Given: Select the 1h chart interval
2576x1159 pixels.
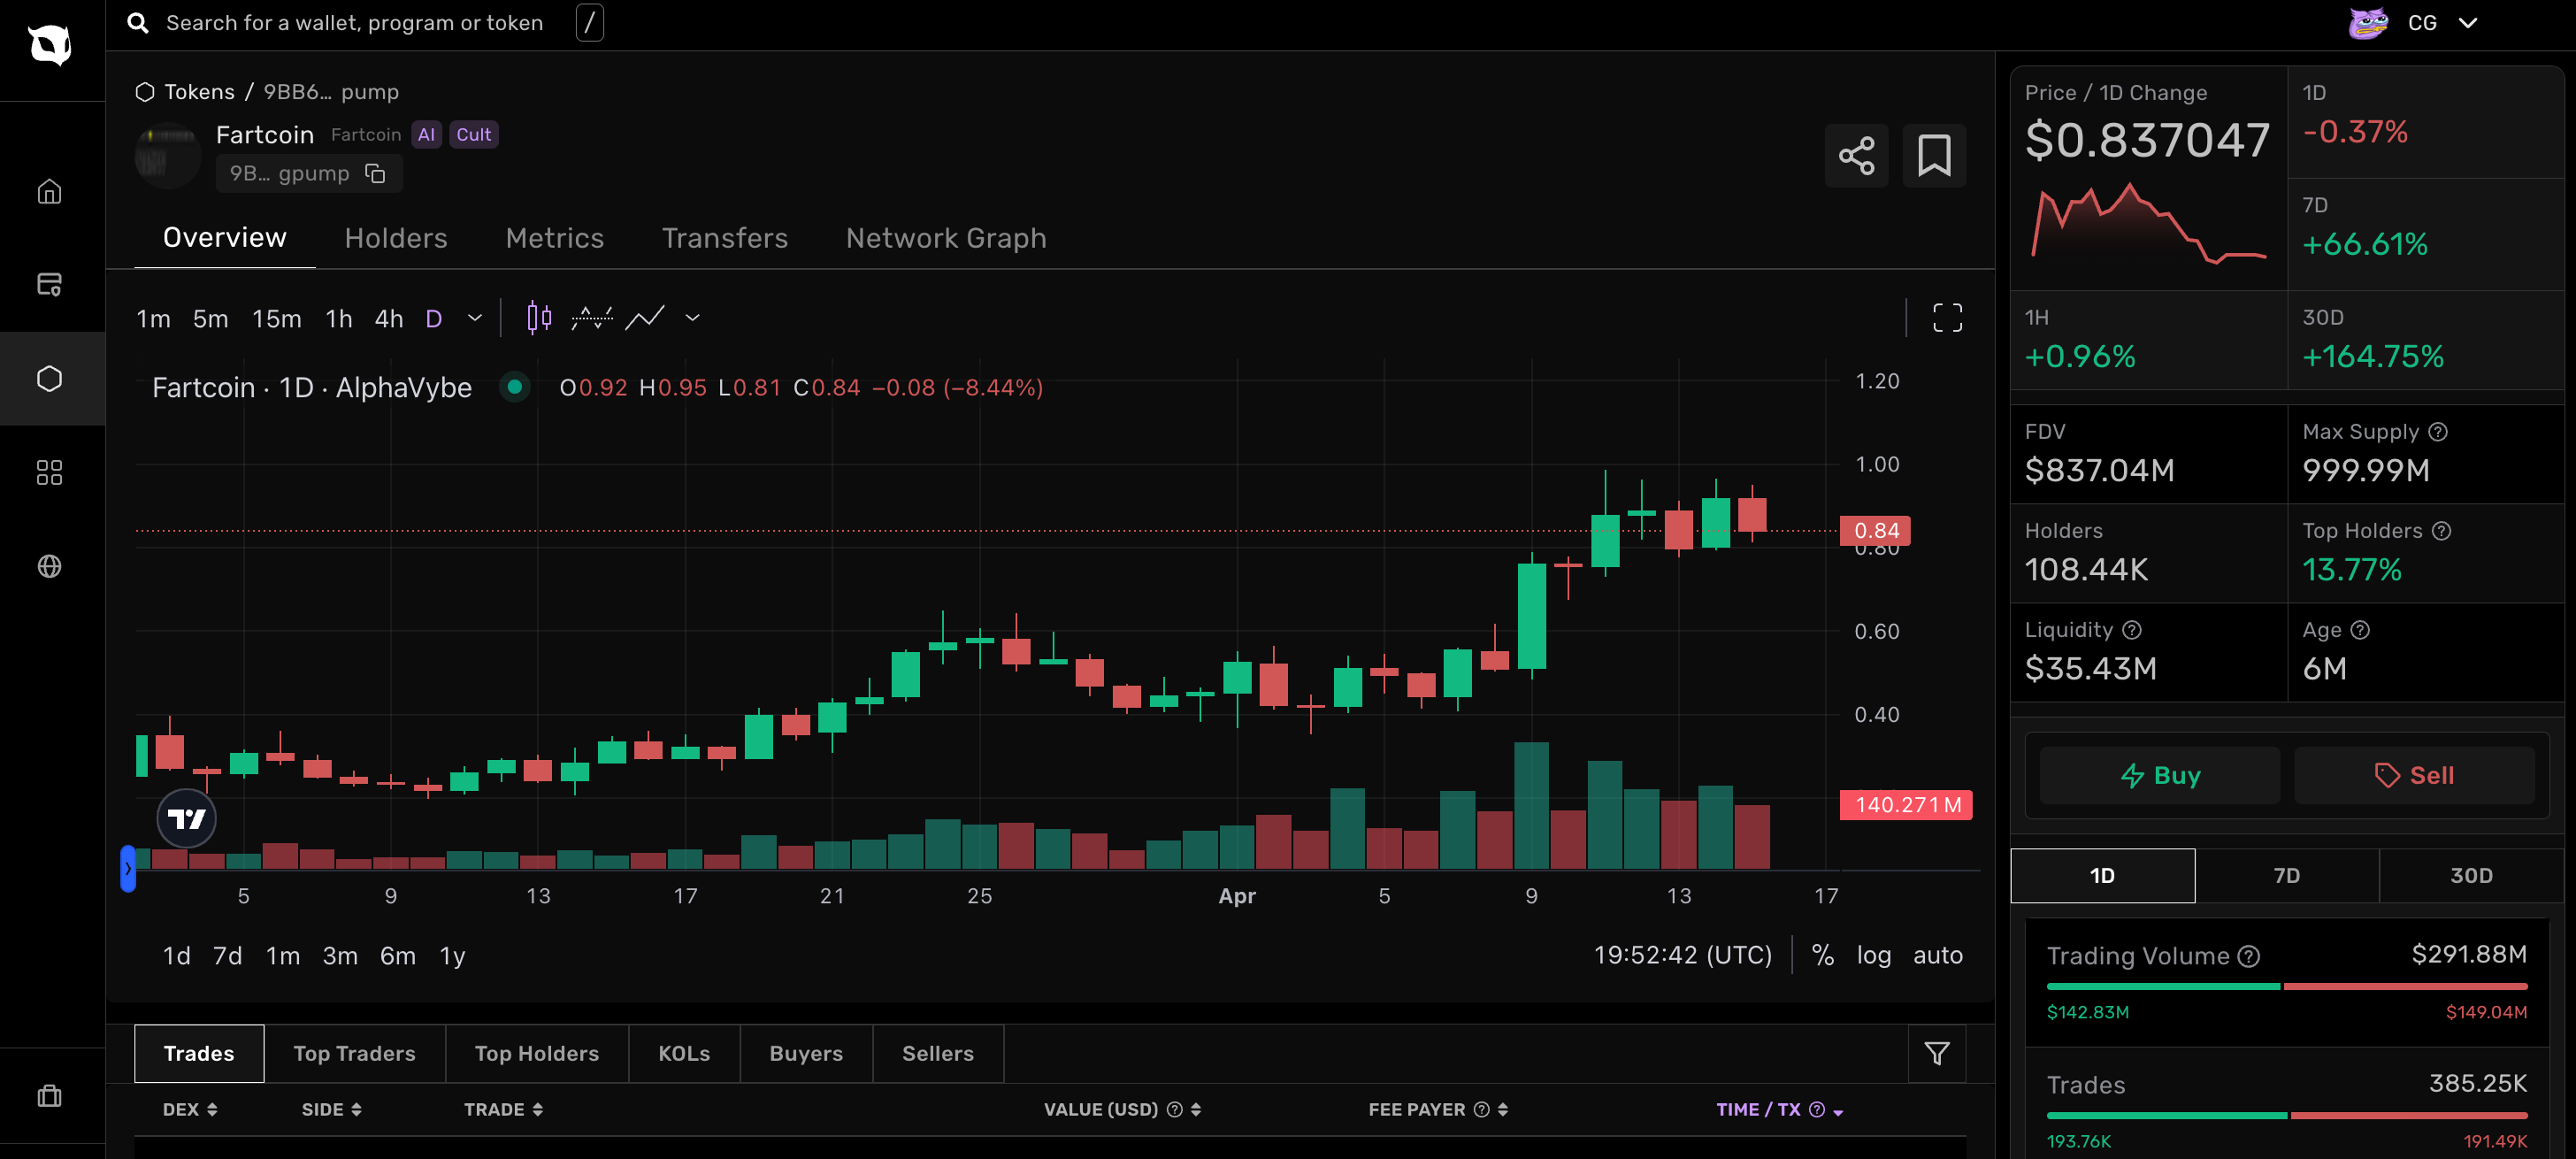Looking at the screenshot, I should point(339,319).
